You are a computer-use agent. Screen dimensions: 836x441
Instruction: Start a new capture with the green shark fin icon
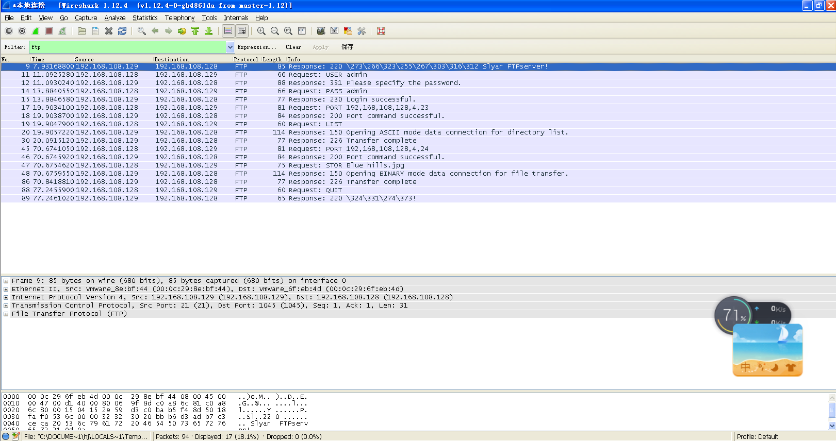36,31
